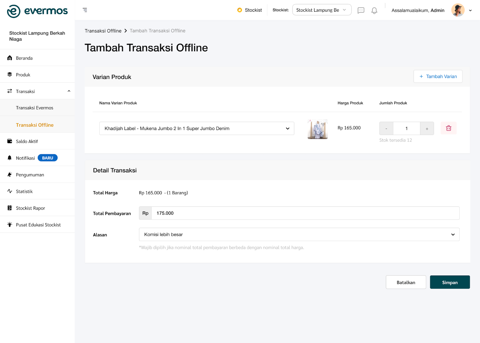Increase Jumlah Produk with the plus stepper

coord(427,128)
